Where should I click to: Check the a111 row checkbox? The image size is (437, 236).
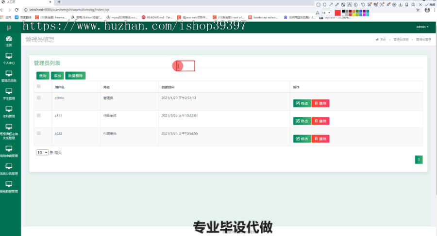(x=39, y=115)
